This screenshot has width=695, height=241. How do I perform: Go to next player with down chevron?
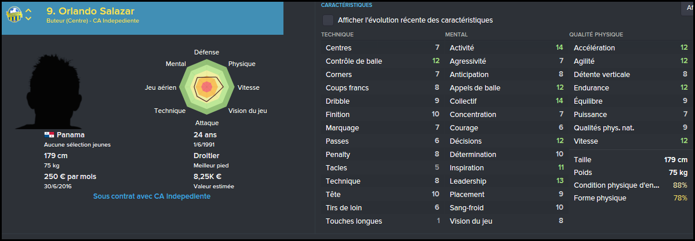[x=28, y=19]
